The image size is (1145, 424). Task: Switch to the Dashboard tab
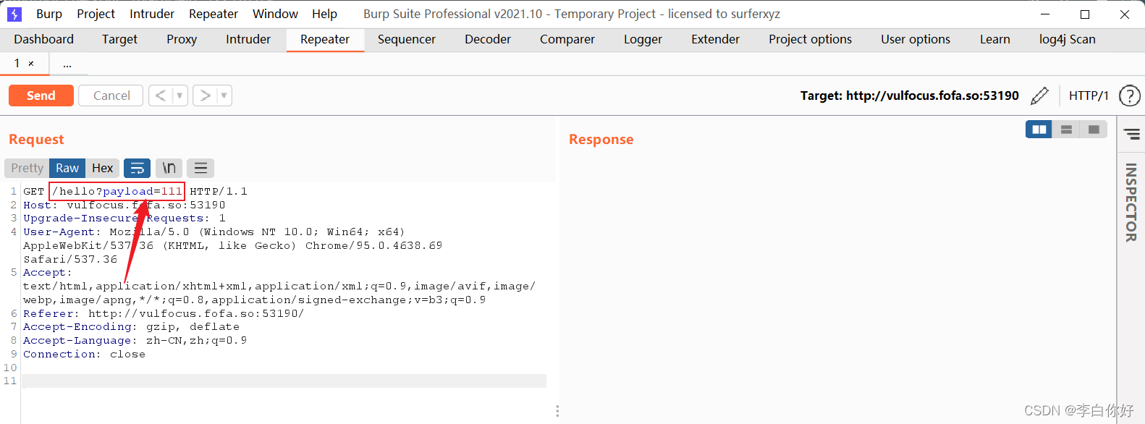(43, 39)
